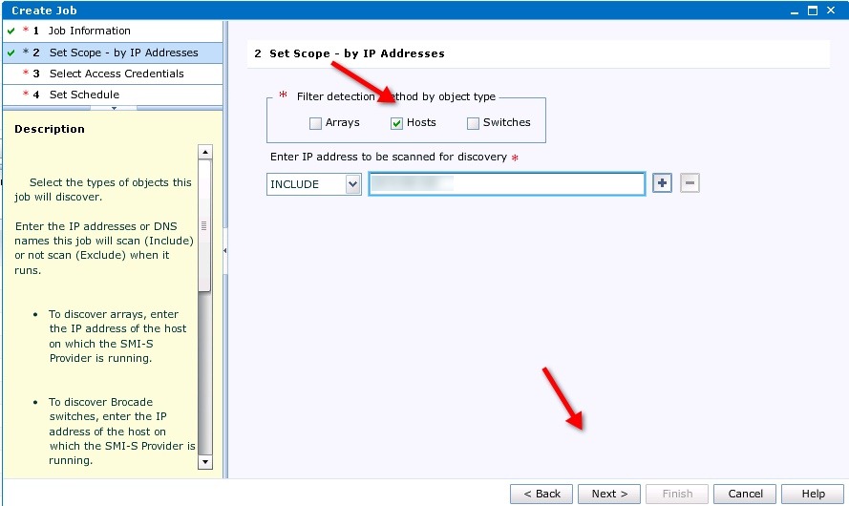Enable the Arrays checkbox

[x=315, y=123]
